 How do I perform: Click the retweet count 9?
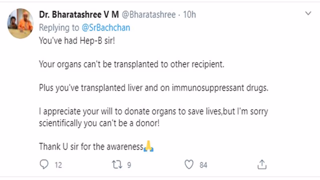tap(129, 165)
